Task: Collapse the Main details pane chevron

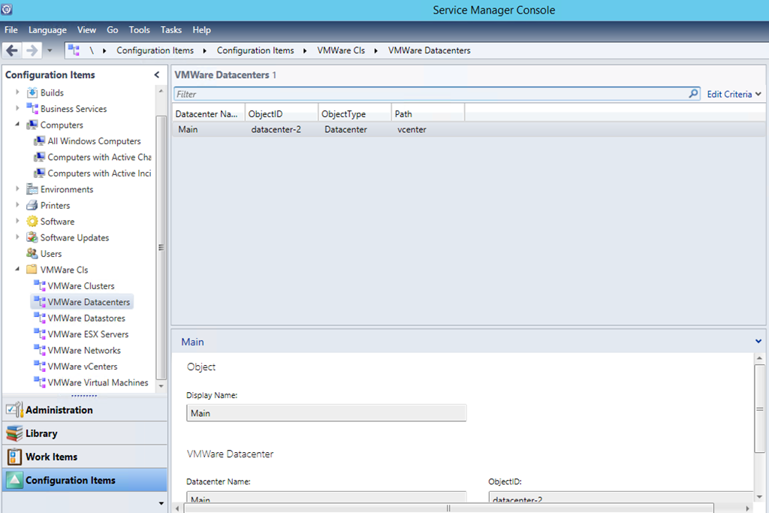Action: 758,342
